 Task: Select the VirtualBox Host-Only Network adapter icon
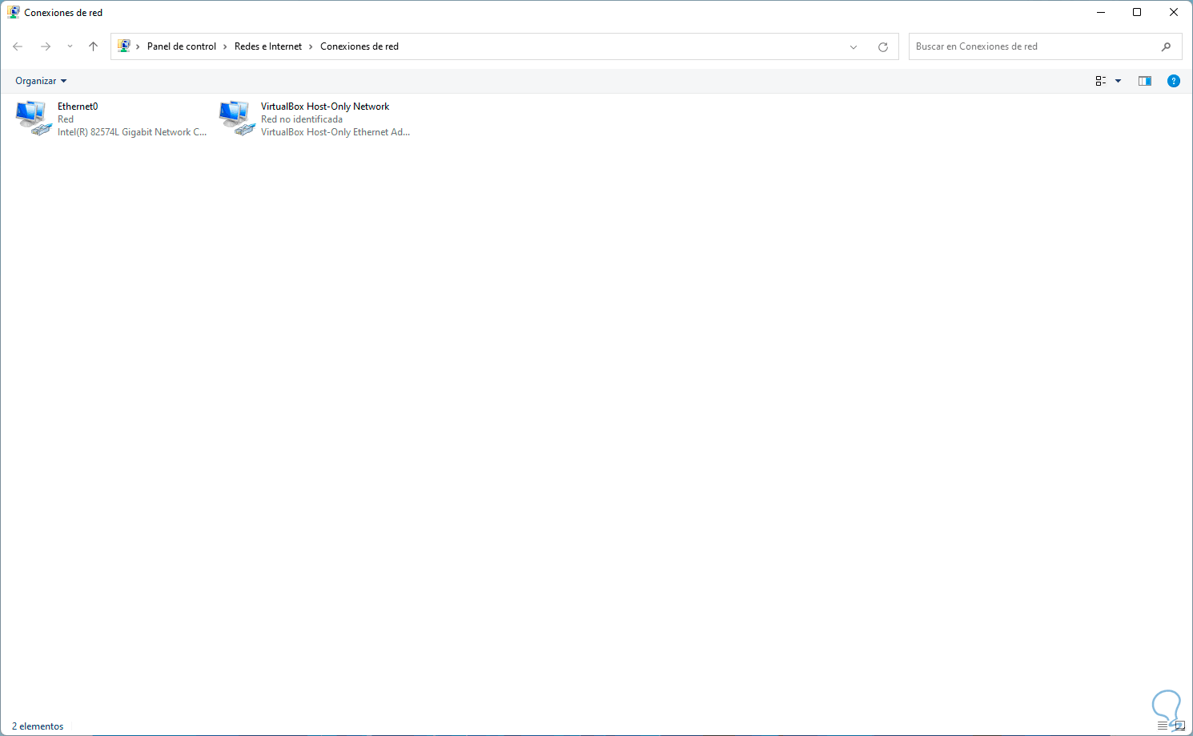pyautogui.click(x=236, y=119)
